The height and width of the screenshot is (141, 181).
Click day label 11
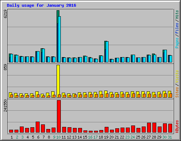64,137
